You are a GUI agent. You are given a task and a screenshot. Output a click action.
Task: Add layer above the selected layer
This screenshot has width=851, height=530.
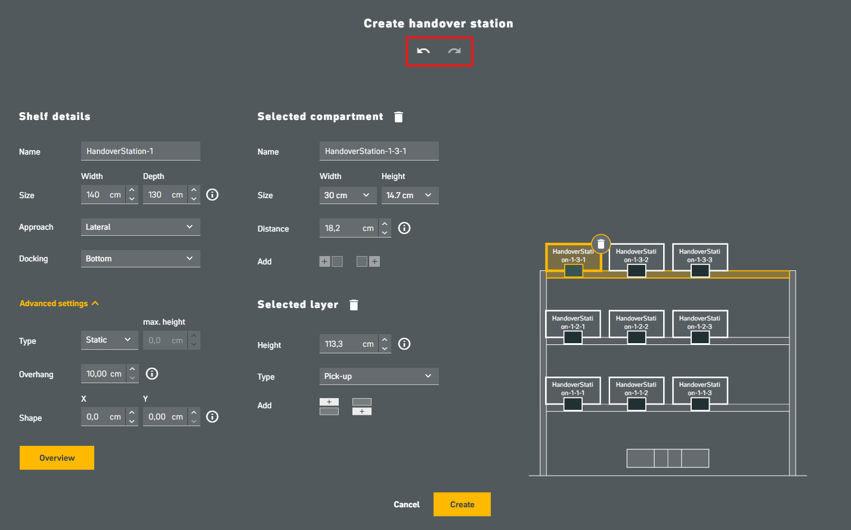[329, 406]
